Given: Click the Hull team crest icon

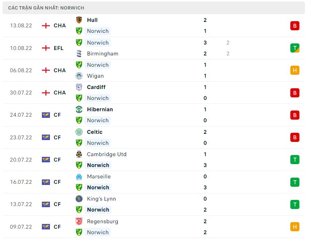Looking at the screenshot, I should 79,20.
